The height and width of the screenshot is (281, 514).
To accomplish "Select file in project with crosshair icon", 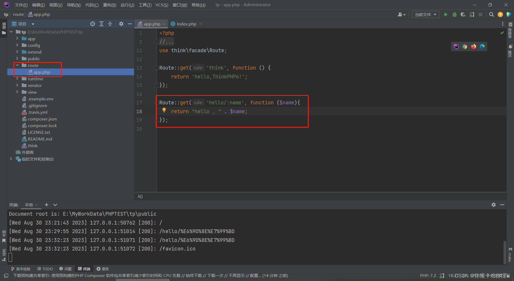I will tap(92, 24).
